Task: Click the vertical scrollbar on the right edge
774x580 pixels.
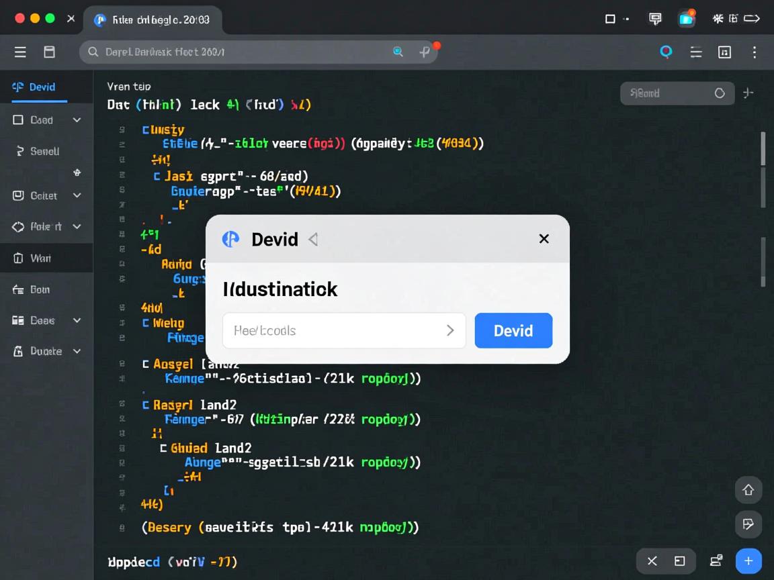Action: [763, 149]
